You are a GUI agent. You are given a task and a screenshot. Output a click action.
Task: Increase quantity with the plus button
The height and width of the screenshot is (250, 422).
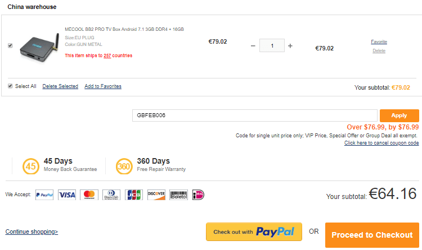click(x=290, y=46)
